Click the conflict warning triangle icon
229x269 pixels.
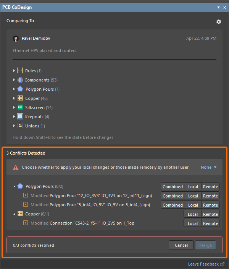16,168
